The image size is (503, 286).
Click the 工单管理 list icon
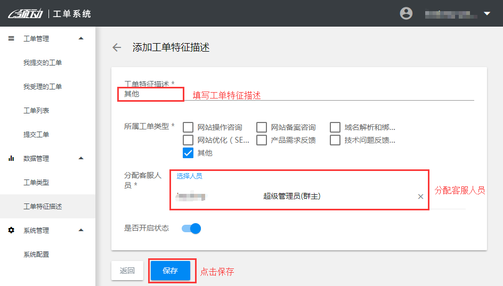point(11,38)
